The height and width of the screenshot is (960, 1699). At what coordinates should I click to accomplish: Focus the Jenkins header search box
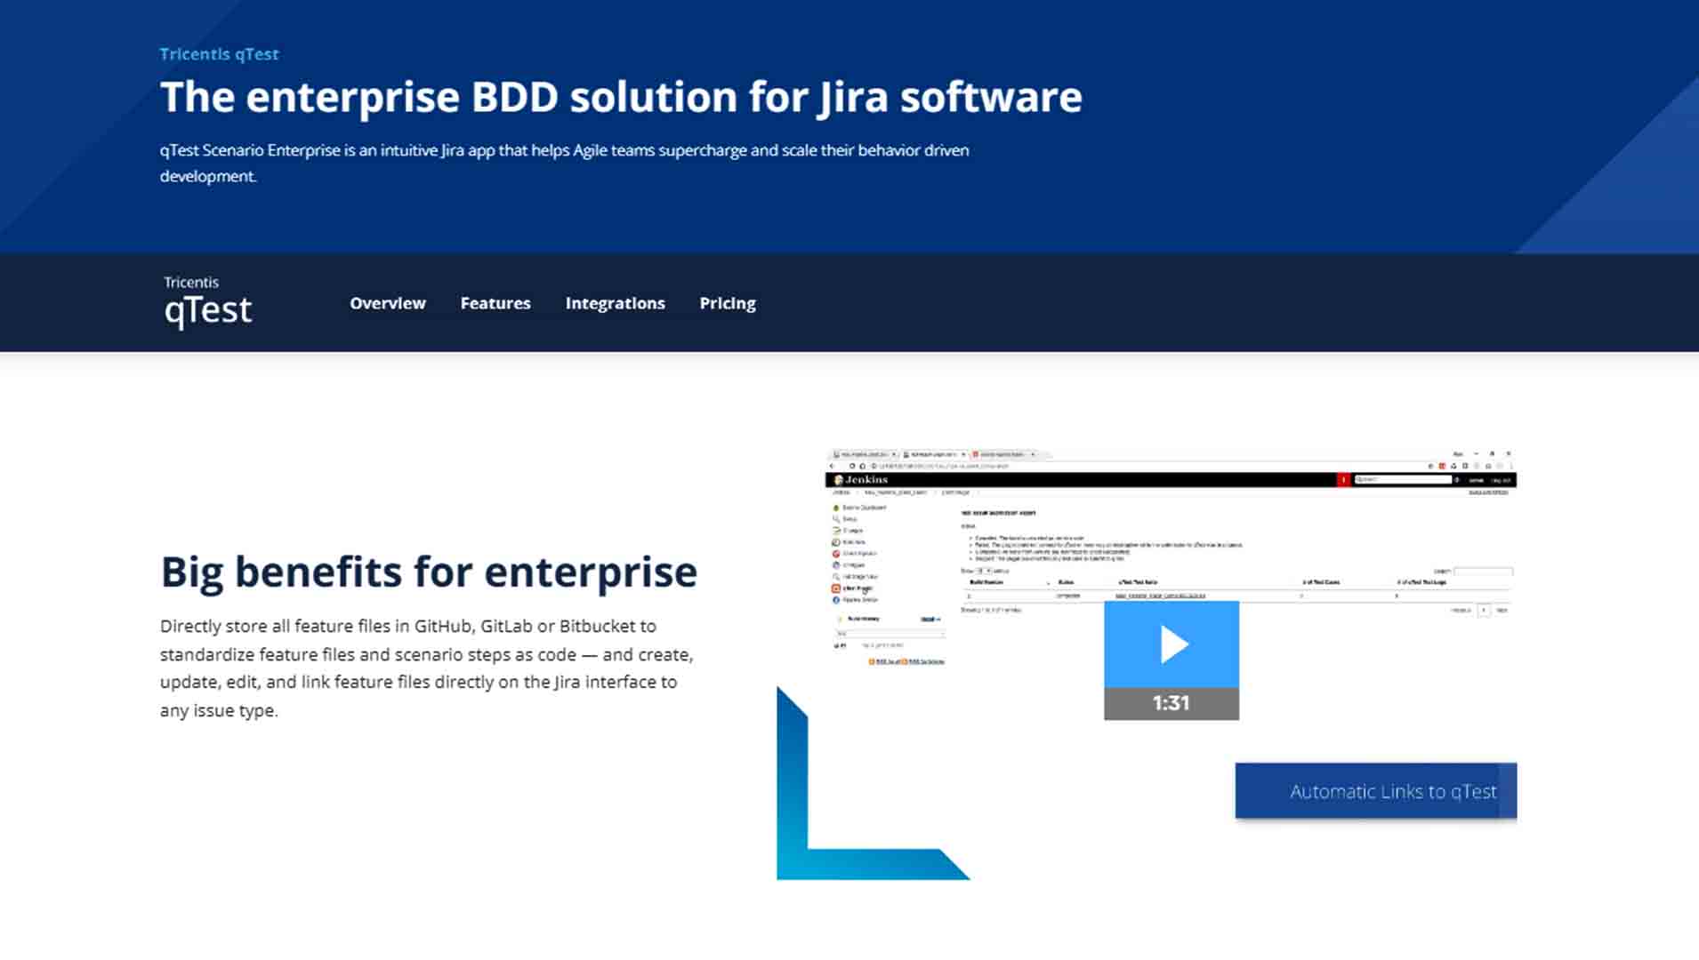(x=1402, y=480)
